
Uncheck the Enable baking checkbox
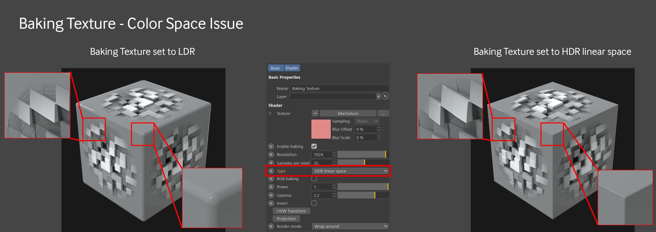[x=314, y=146]
